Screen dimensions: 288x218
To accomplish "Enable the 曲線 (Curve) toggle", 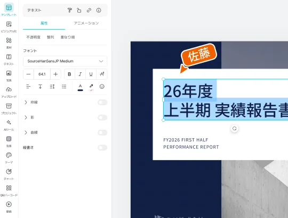I will [x=102, y=132].
